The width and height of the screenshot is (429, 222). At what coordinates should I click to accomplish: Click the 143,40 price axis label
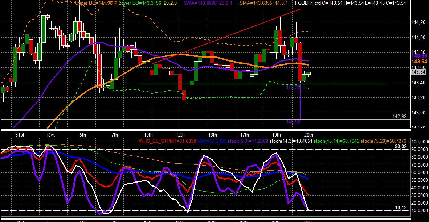418,83
